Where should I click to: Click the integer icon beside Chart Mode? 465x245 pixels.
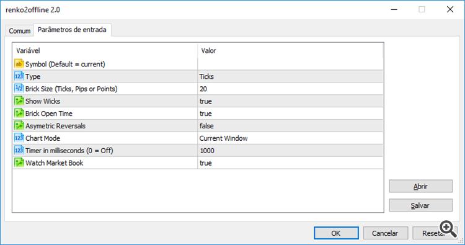(x=19, y=138)
